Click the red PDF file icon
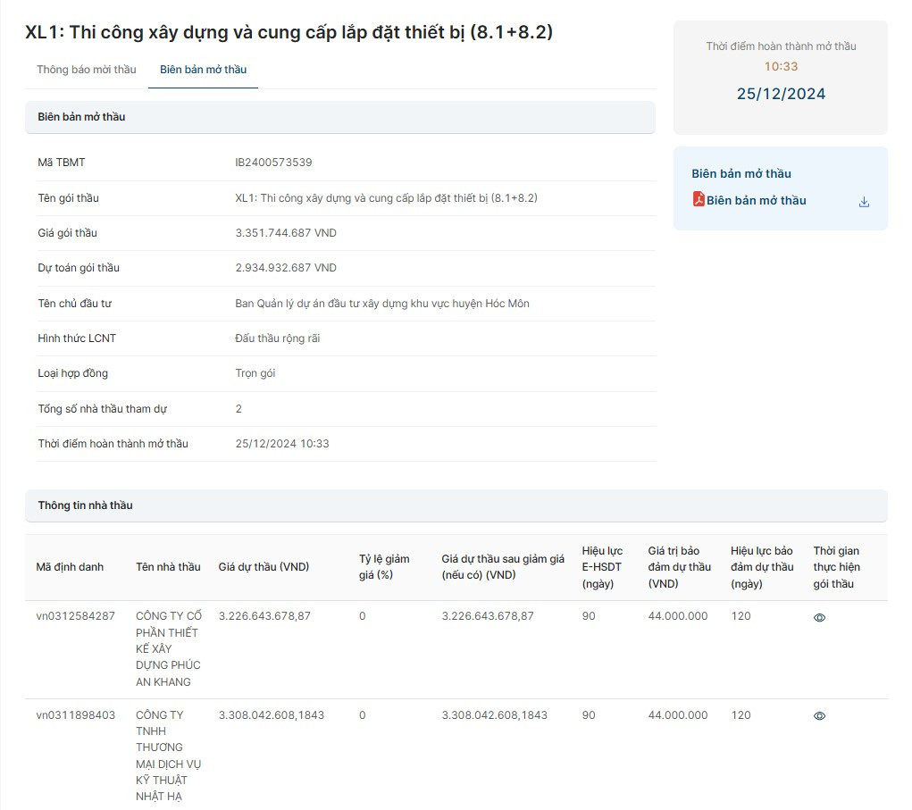The height and width of the screenshot is (810, 912). click(699, 199)
